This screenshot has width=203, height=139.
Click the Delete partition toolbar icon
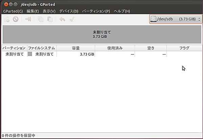[x=16, y=19]
